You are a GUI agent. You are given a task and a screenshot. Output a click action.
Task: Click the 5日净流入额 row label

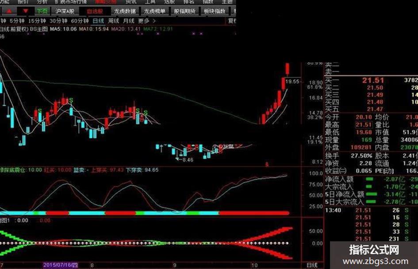pos(345,194)
